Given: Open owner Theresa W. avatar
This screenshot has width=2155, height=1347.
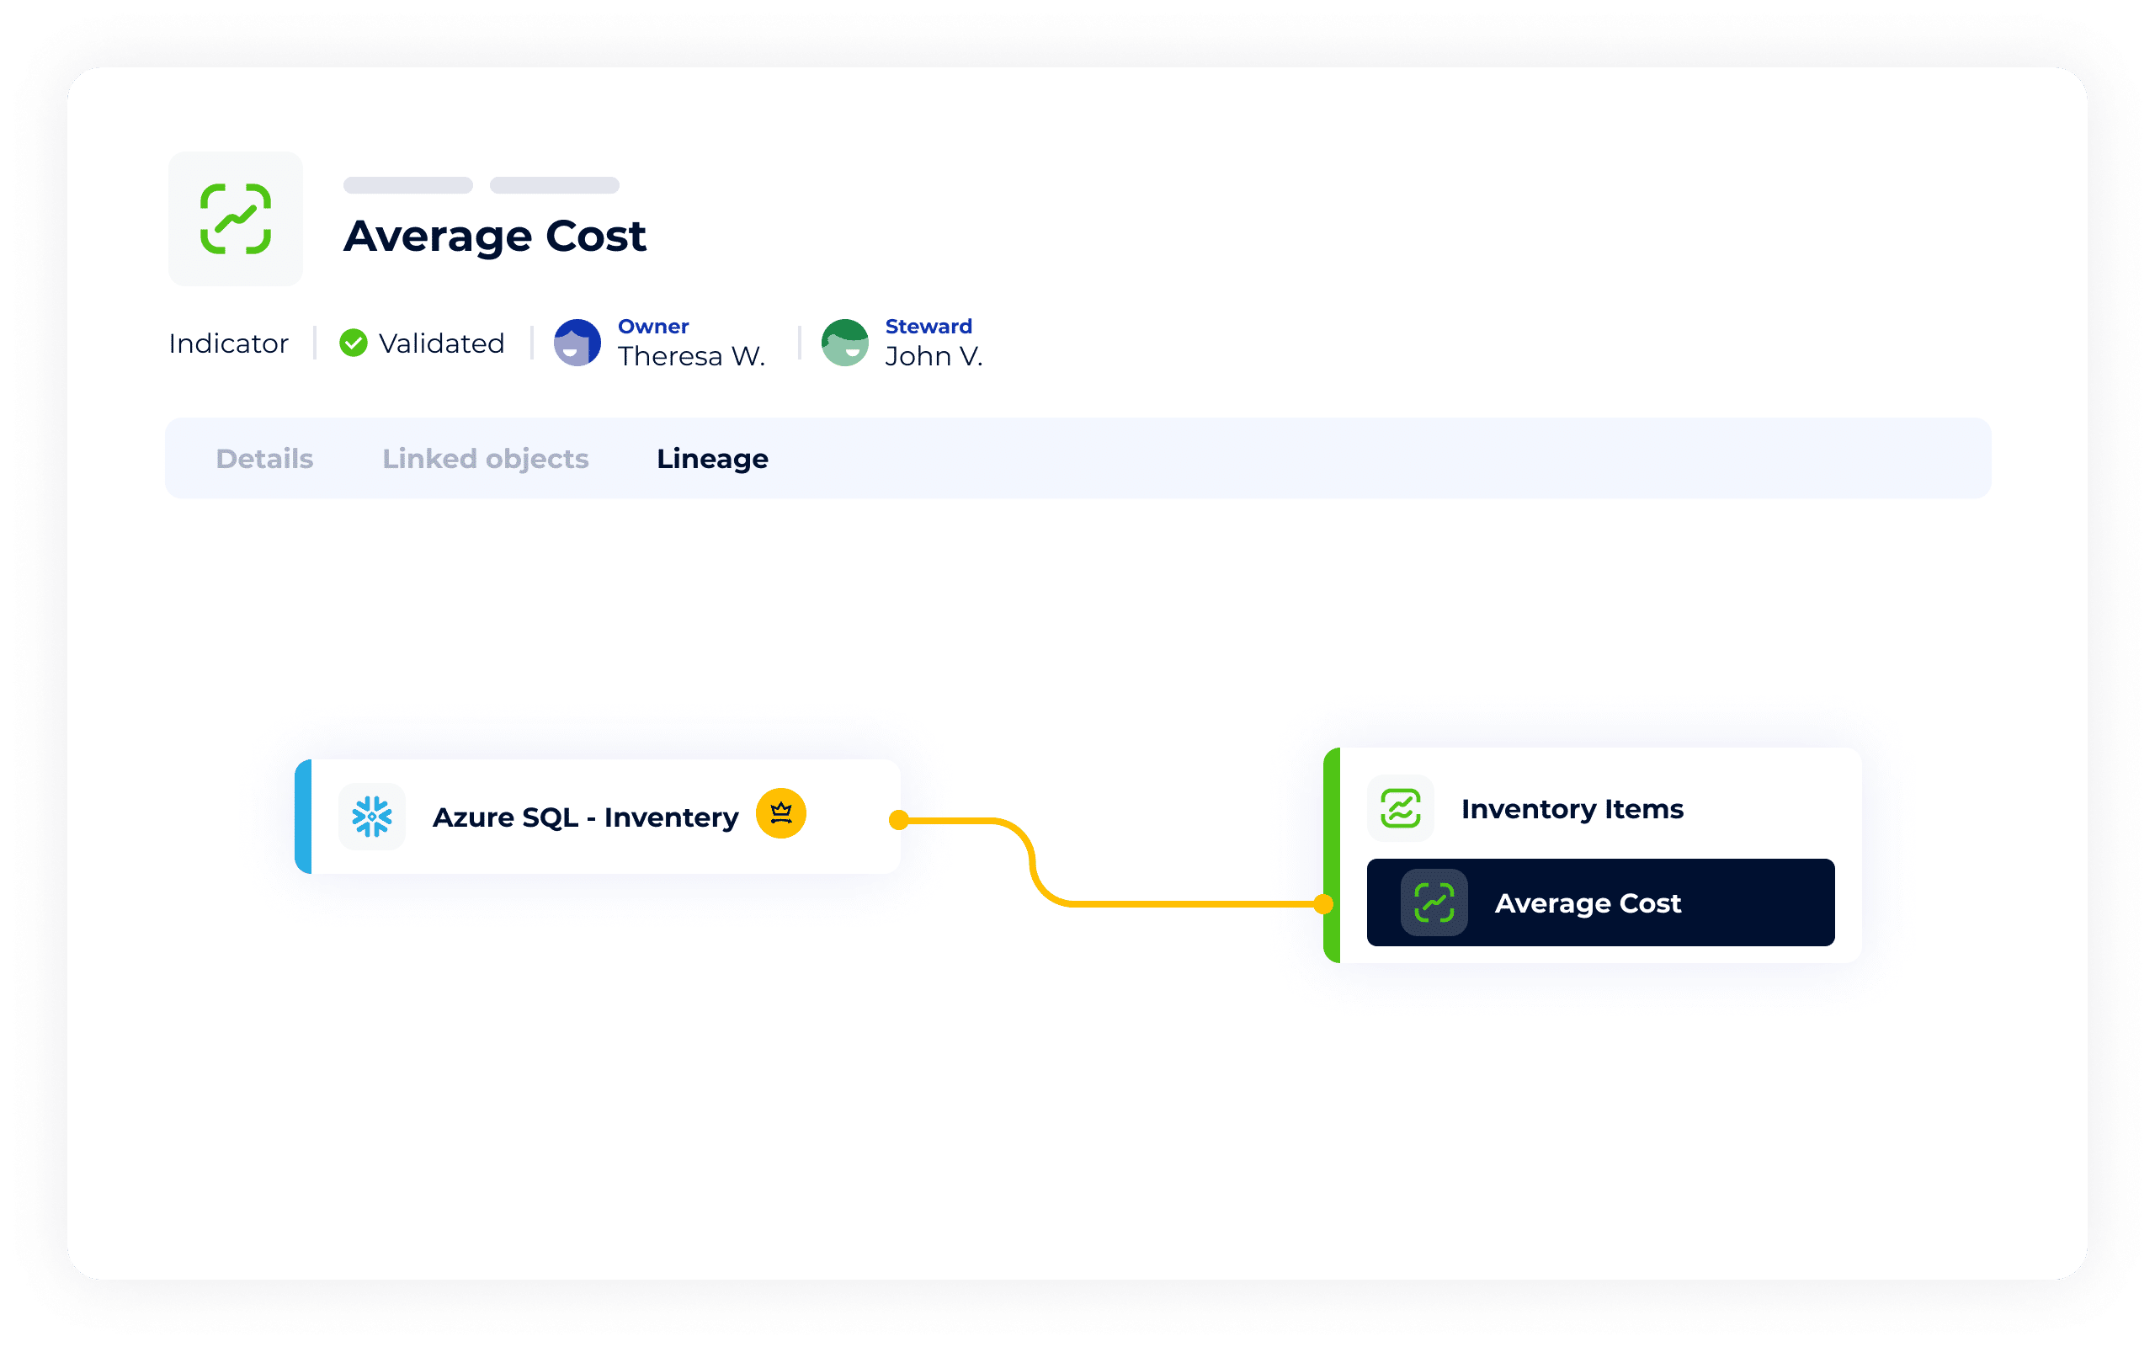Looking at the screenshot, I should tap(577, 343).
